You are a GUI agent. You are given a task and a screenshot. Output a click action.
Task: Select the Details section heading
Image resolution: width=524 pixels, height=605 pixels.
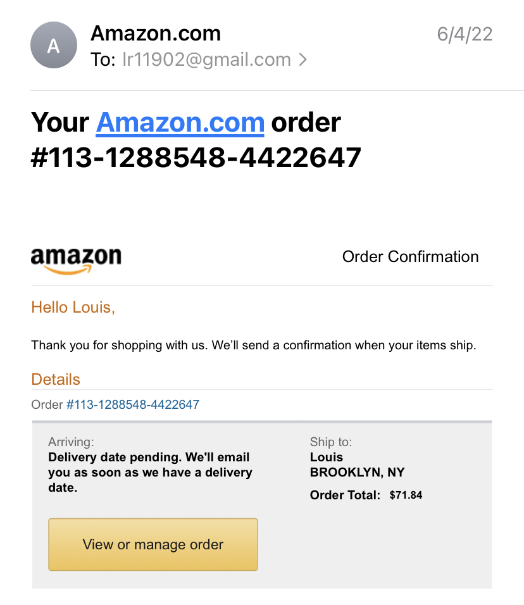click(x=56, y=379)
